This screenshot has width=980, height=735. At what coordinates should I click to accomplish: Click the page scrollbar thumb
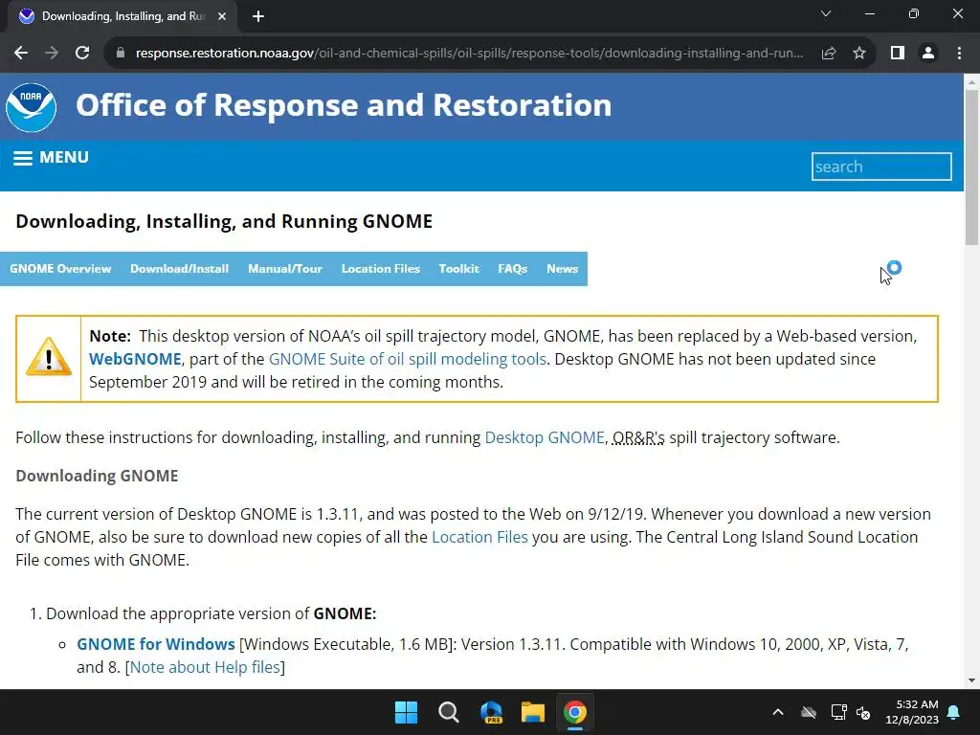pos(971,167)
